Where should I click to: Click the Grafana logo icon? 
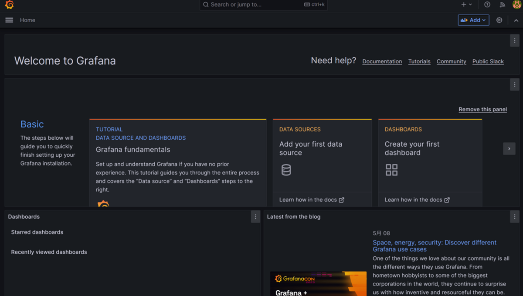tap(9, 5)
